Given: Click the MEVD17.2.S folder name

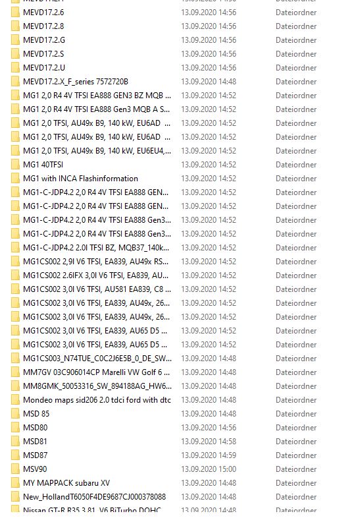Looking at the screenshot, I should 43,54.
